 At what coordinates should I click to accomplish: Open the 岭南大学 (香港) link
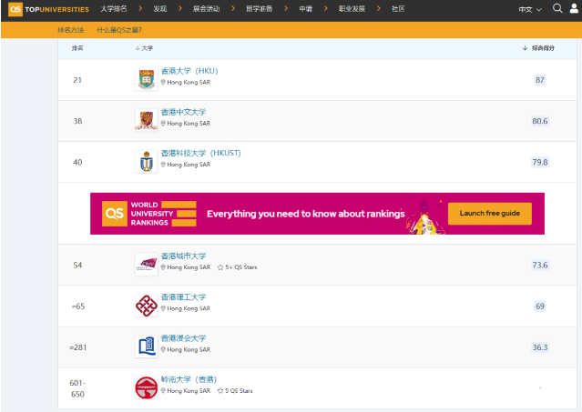click(x=189, y=379)
